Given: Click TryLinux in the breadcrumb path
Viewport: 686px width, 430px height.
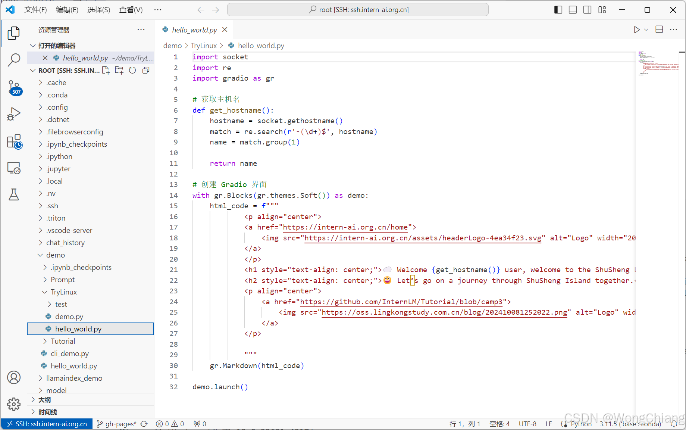Looking at the screenshot, I should point(204,46).
